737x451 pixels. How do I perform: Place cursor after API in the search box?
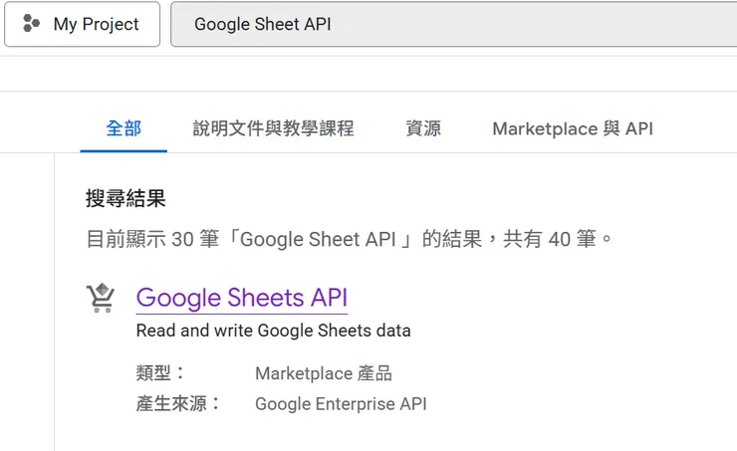333,24
